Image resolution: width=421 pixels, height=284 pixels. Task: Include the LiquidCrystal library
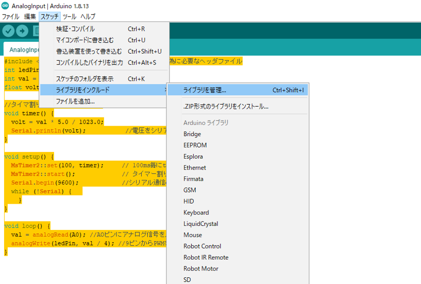pos(238,224)
